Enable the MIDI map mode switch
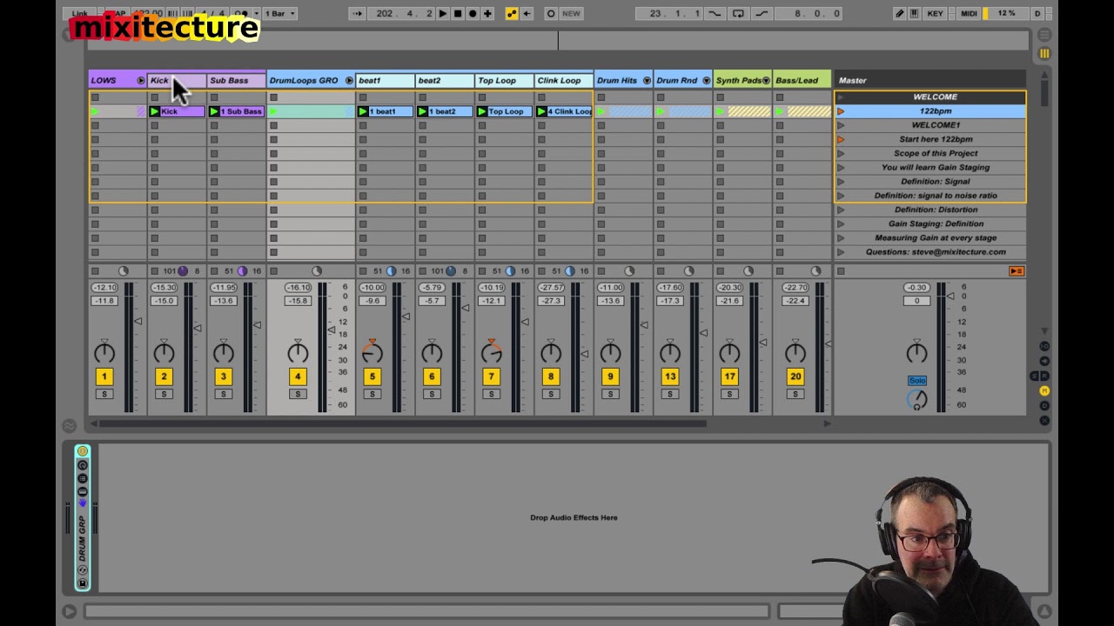The height and width of the screenshot is (626, 1114). pyautogui.click(x=969, y=13)
